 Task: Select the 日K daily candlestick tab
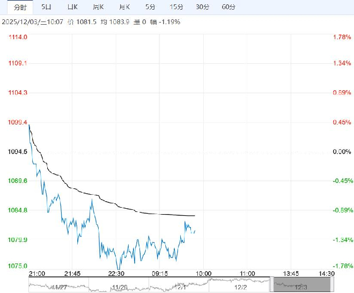click(x=72, y=7)
